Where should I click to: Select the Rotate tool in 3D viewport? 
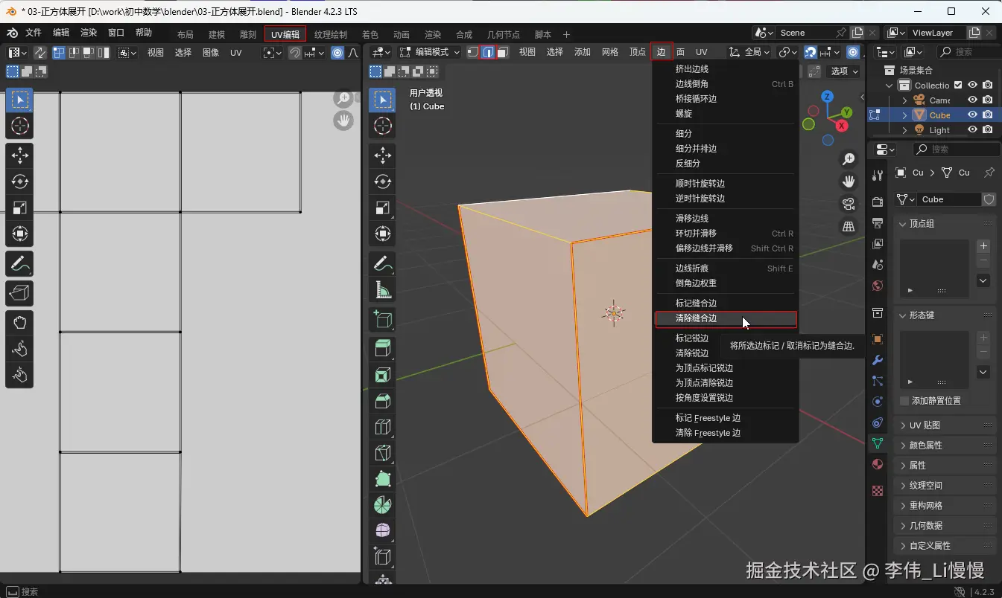click(383, 181)
